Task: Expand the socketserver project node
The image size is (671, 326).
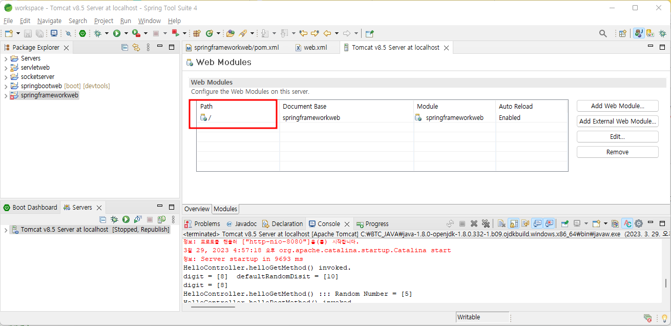Action: (x=6, y=77)
